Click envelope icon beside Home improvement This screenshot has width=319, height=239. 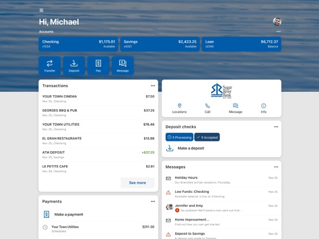pyautogui.click(x=168, y=221)
